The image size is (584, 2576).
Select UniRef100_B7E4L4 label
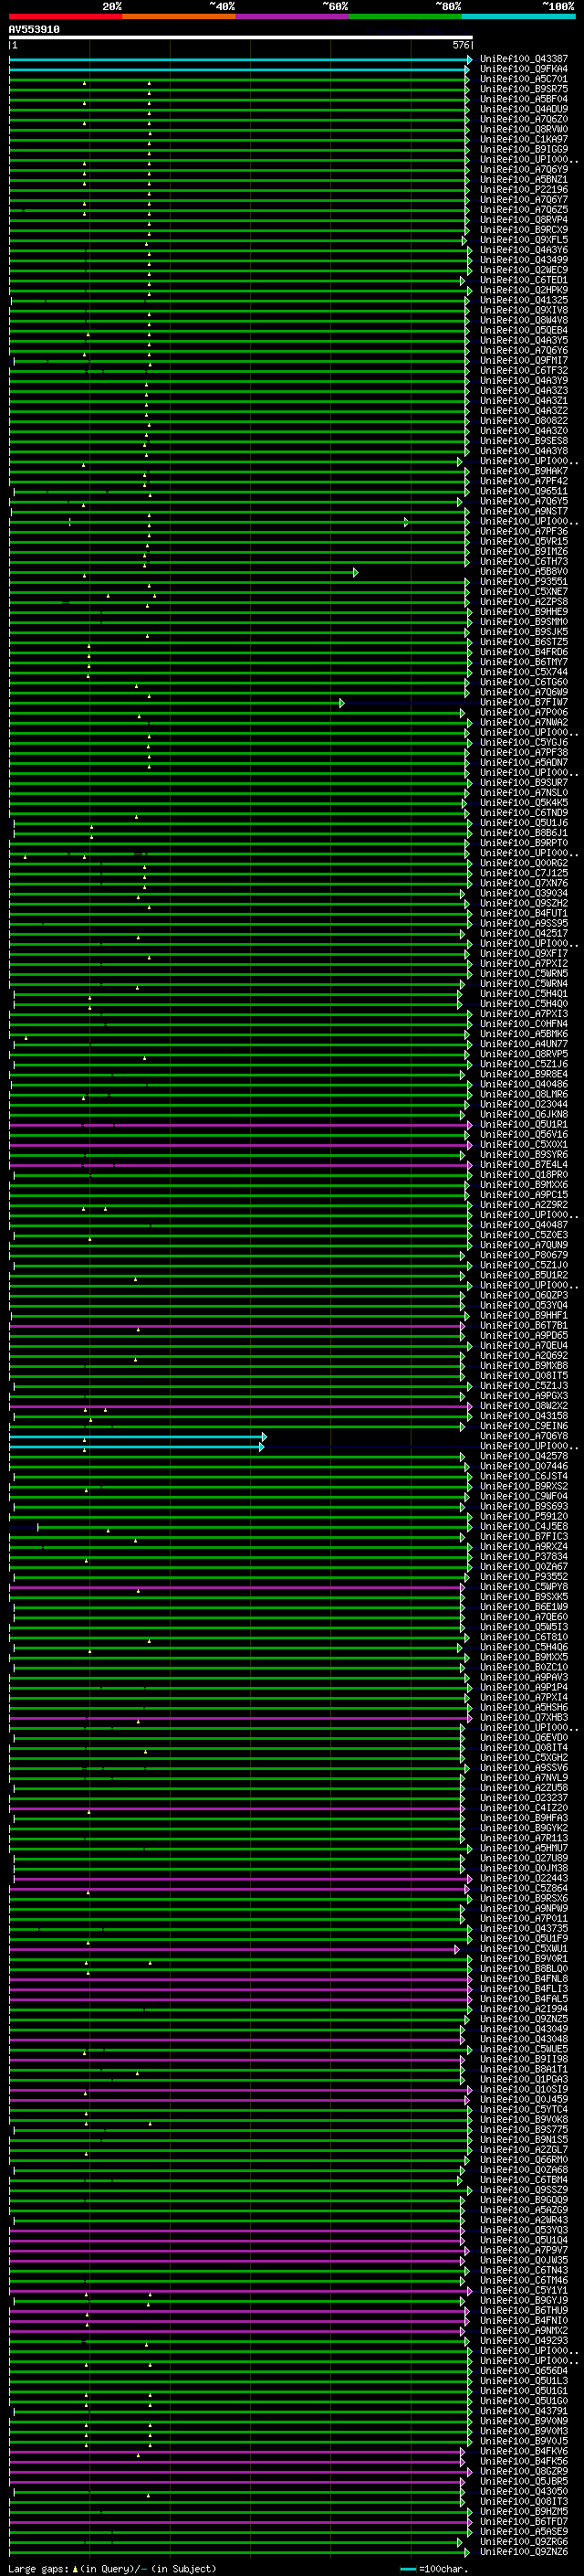tap(523, 1165)
